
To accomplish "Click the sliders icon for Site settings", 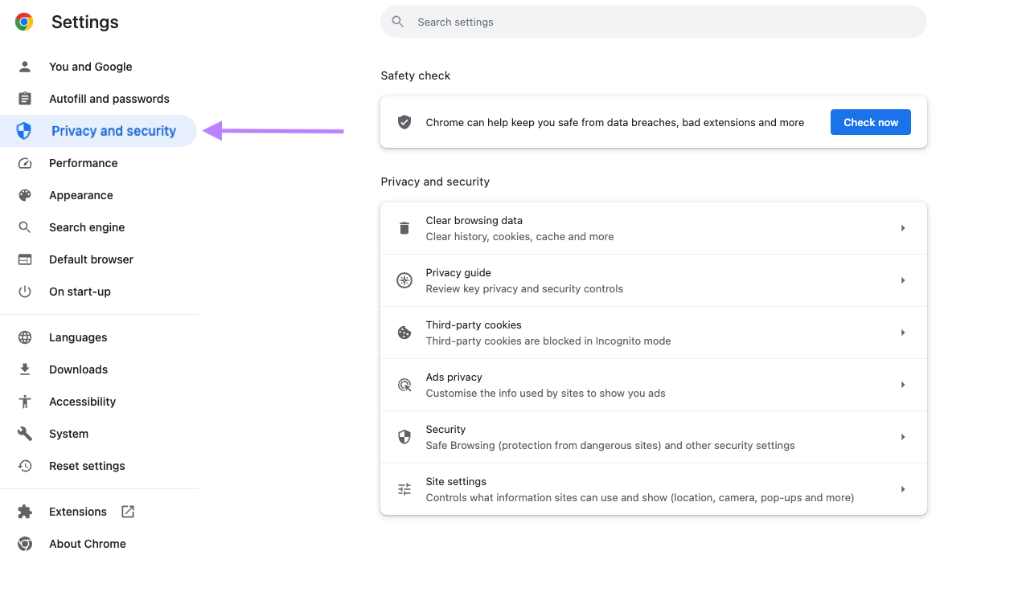I will coord(404,489).
